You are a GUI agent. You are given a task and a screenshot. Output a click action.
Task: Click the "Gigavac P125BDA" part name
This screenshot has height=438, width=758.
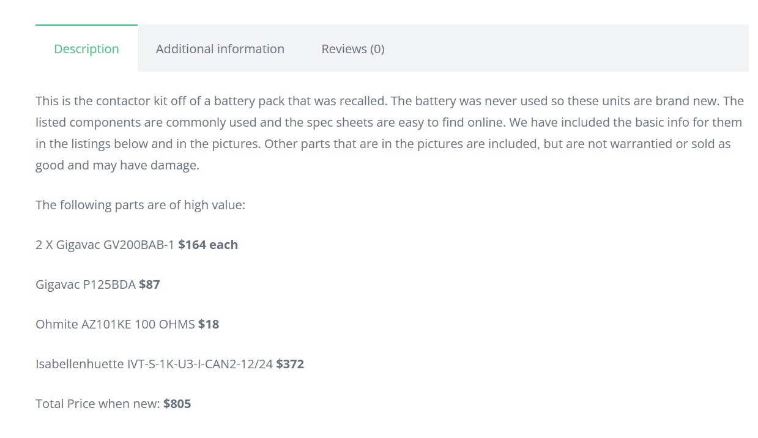[x=86, y=284]
